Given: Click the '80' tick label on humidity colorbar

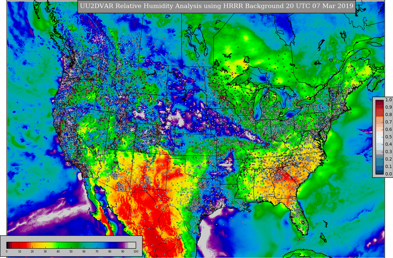Looking at the screenshot, I should (110, 252).
